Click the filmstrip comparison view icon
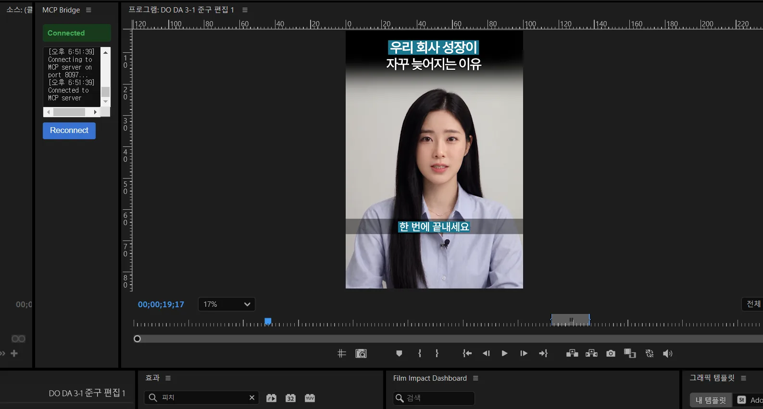763x409 pixels. [x=630, y=353]
